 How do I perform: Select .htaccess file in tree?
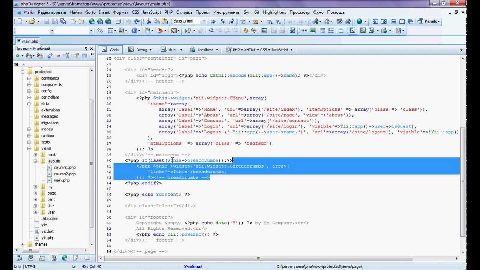49,219
